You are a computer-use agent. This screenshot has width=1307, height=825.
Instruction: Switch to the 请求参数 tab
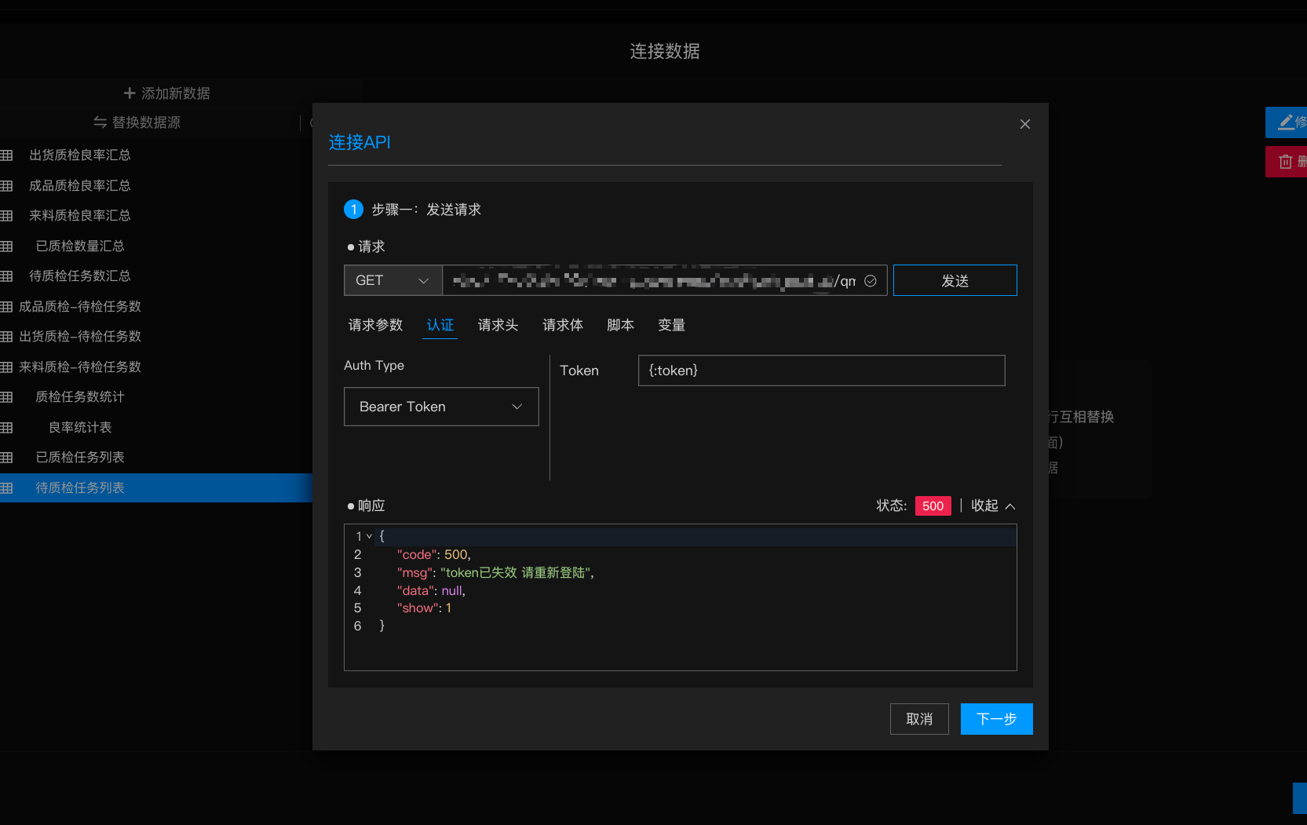coord(375,325)
